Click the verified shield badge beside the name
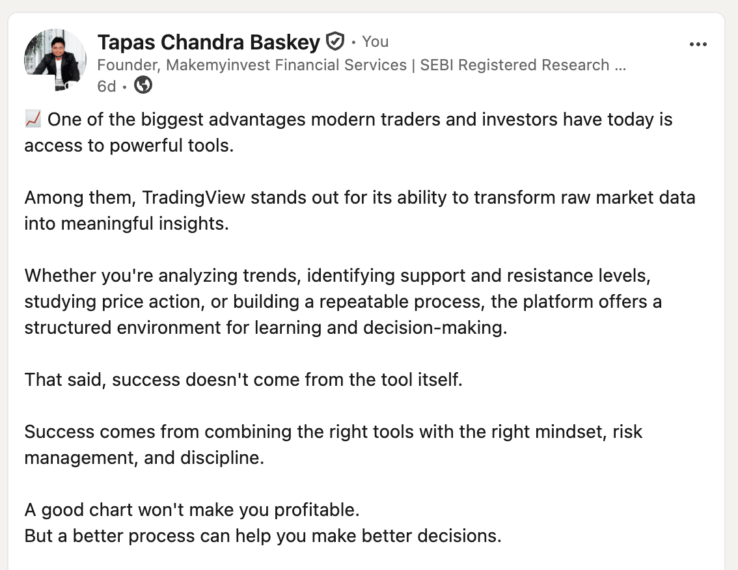 [335, 42]
